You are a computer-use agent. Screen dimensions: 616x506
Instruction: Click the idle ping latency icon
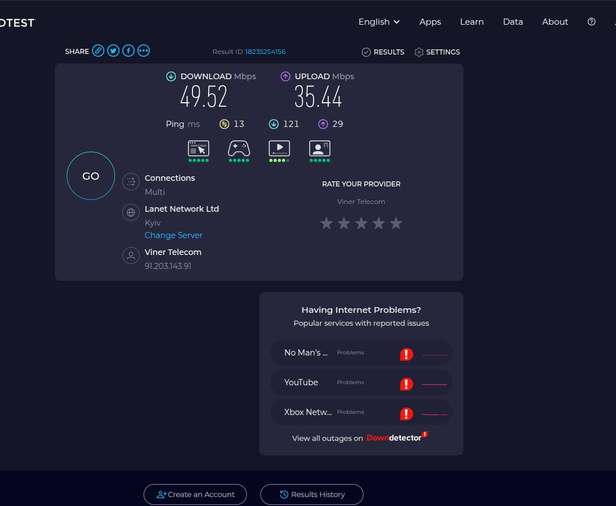(224, 124)
